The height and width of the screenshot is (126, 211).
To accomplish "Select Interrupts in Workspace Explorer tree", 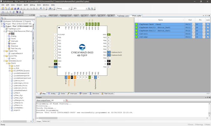I will [14, 41].
